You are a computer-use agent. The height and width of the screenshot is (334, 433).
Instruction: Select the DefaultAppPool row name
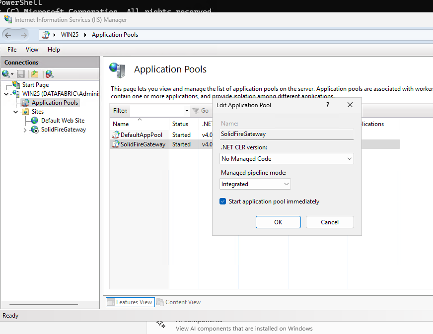point(142,135)
